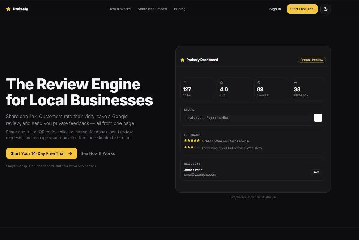Select the 'Jane Smith' request name
The image size is (359, 240).
click(x=193, y=170)
